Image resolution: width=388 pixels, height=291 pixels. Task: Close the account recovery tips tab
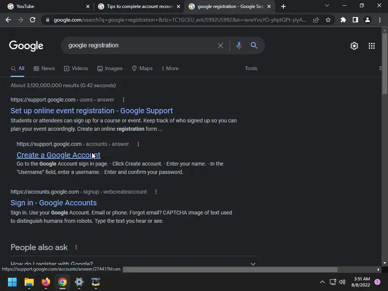click(x=178, y=6)
